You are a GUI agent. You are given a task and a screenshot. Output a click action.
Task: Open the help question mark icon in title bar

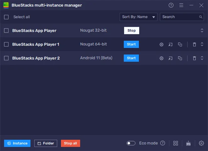click(x=171, y=5)
